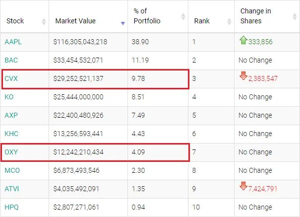This screenshot has height=217, width=300.
Task: Open the AAPL stock link
Action: point(12,42)
